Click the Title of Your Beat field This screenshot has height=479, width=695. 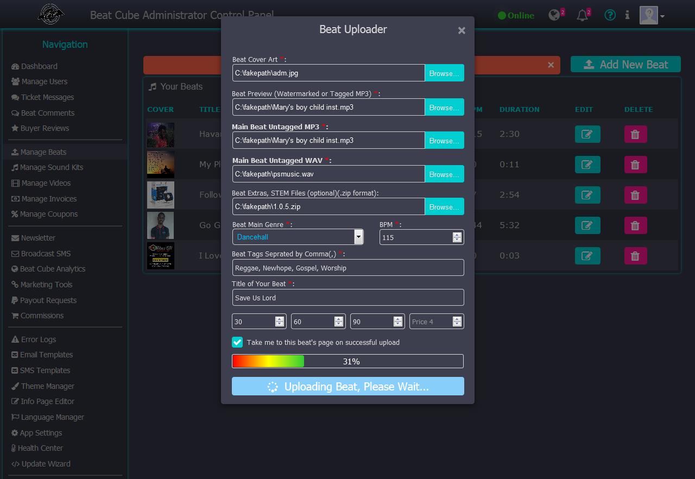[347, 298]
